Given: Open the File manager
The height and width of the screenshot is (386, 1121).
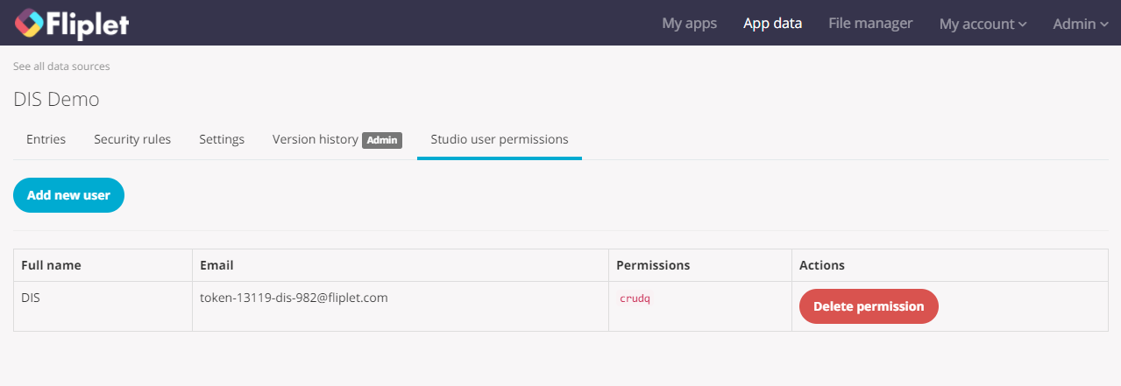Looking at the screenshot, I should [x=870, y=24].
